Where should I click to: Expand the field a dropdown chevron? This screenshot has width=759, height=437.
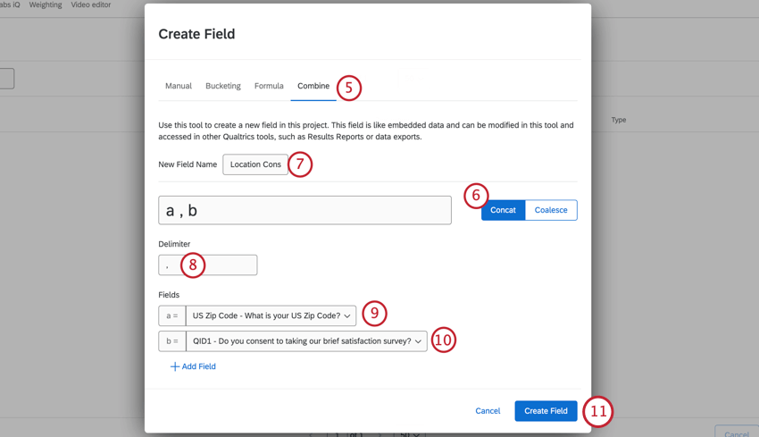click(347, 315)
